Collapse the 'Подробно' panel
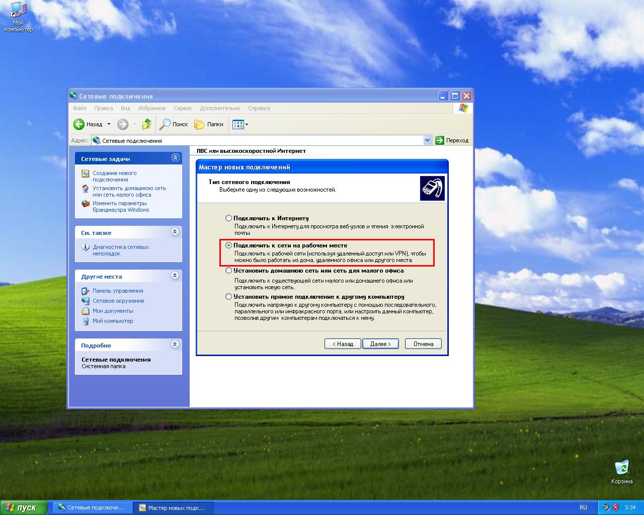This screenshot has width=644, height=515. click(x=175, y=345)
